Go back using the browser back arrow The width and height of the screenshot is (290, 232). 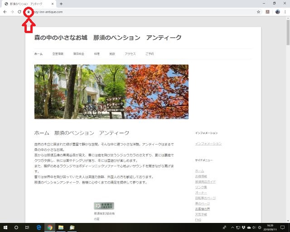[x=5, y=12]
